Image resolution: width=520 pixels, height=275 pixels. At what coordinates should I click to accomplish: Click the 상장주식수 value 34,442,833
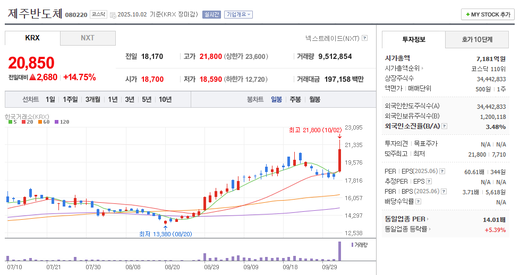[x=491, y=79]
